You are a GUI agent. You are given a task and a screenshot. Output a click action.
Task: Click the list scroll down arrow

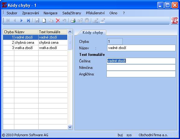70,127
